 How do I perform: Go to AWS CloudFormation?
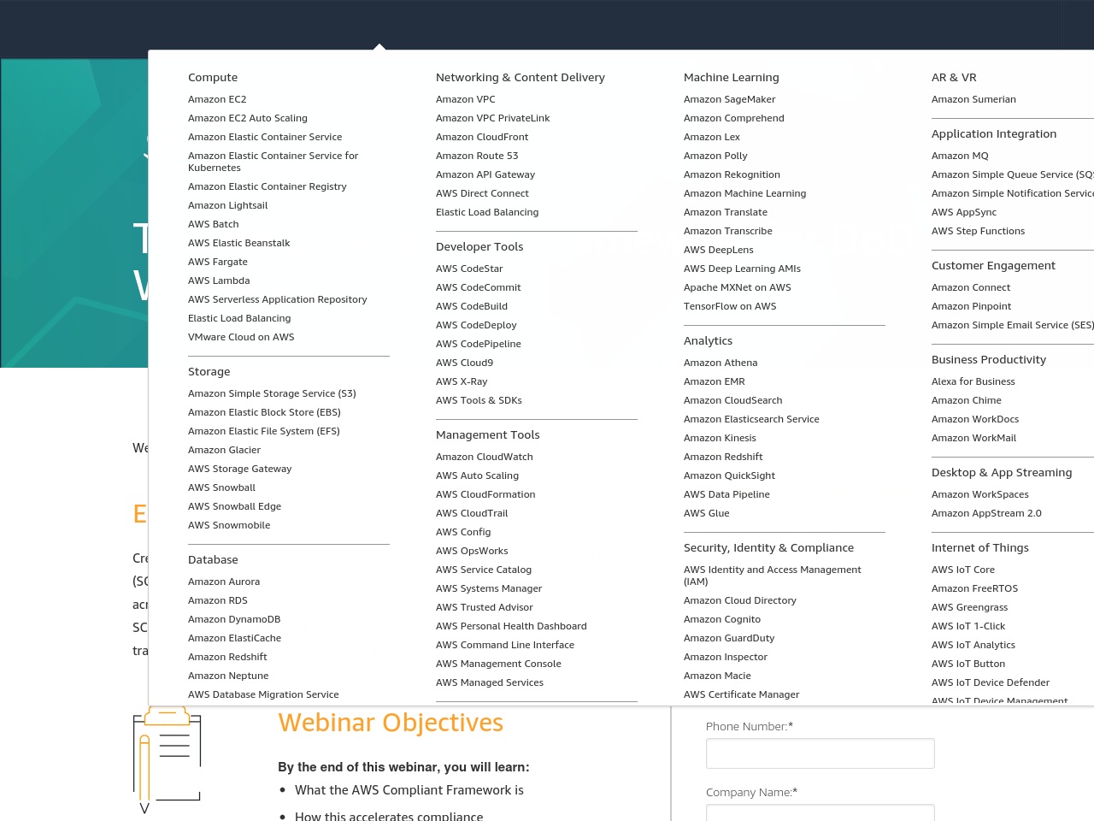pos(485,494)
